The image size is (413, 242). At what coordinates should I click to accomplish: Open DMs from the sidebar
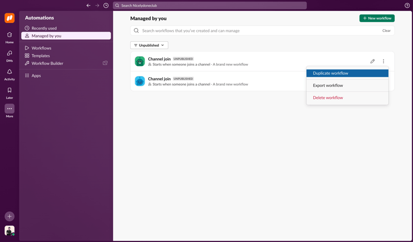click(9, 56)
